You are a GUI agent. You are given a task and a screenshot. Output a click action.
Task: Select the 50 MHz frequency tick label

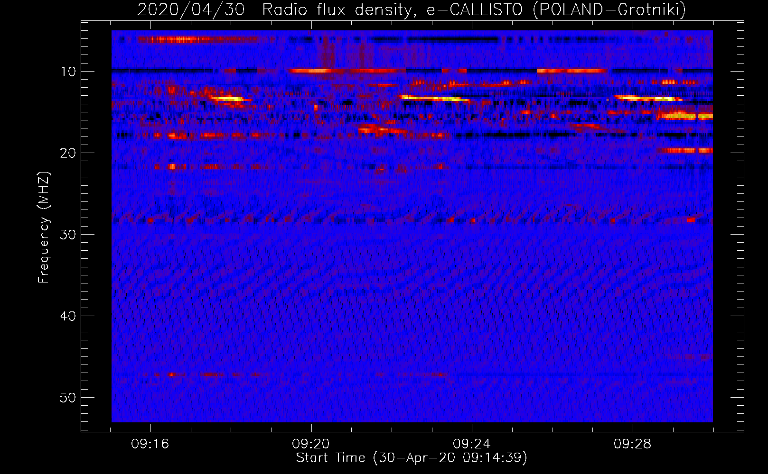pos(68,398)
